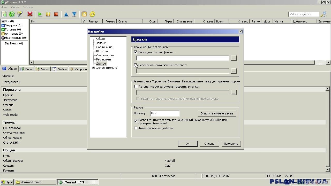Open the 'Опции' menu
This screenshot has width=331, height=186.
(15, 7)
